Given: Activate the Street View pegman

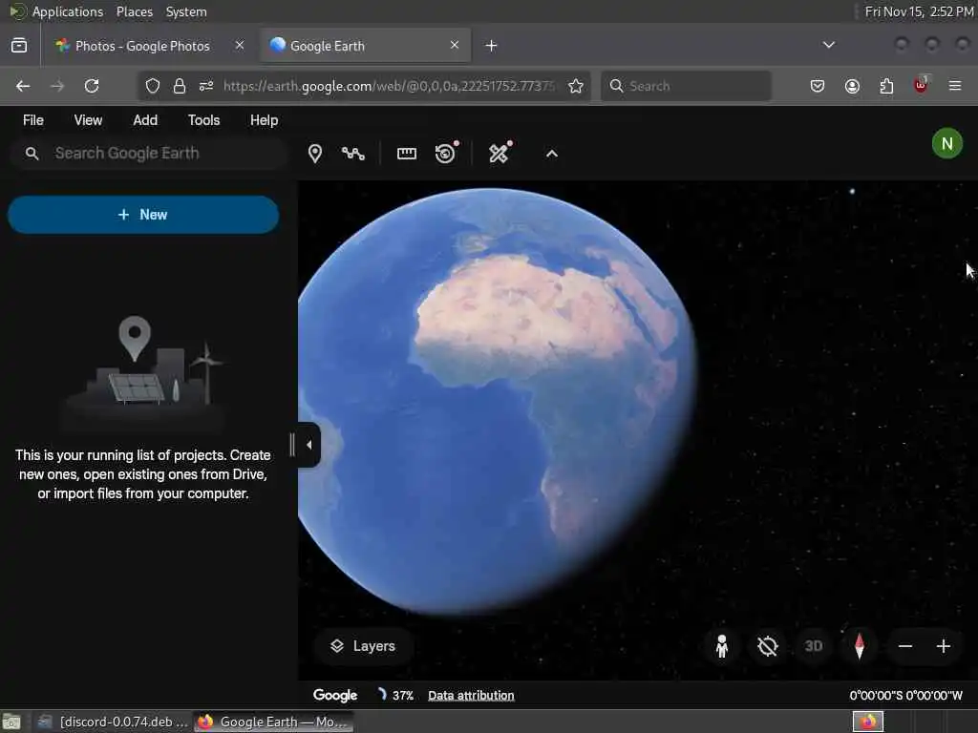Looking at the screenshot, I should pos(722,646).
